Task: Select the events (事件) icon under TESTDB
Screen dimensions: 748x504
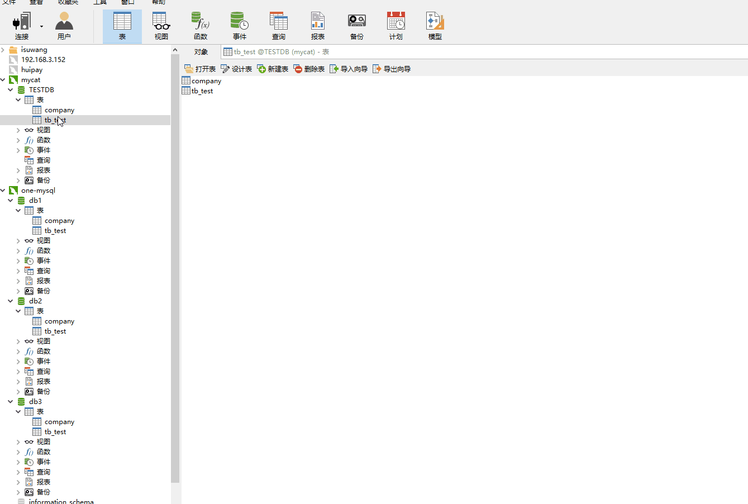Action: click(x=29, y=150)
